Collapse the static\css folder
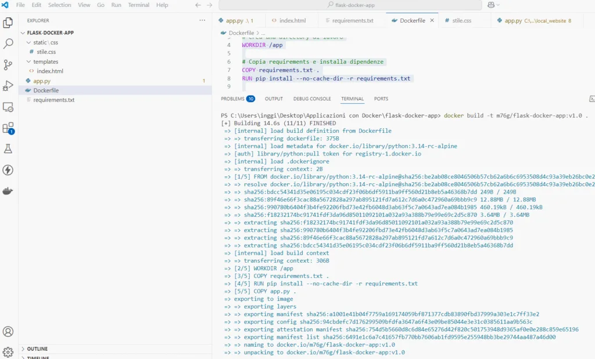 pos(28,42)
